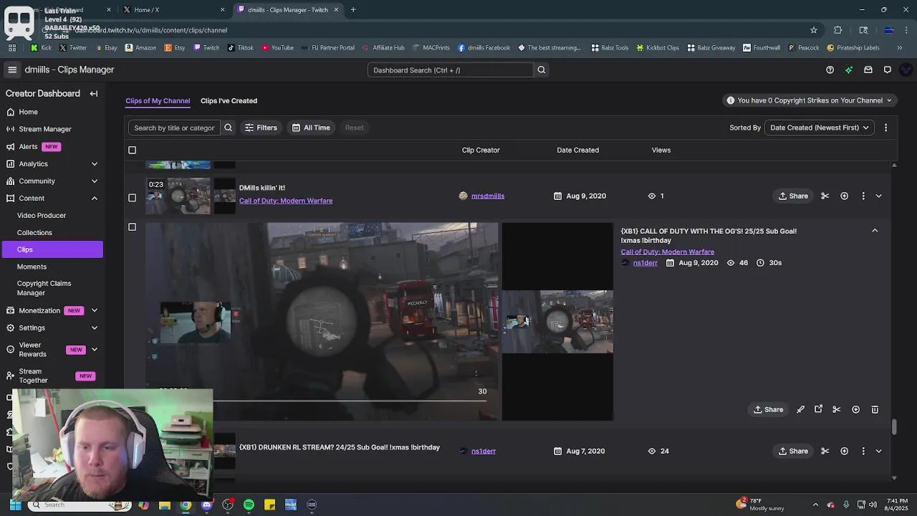The height and width of the screenshot is (516, 917).
Task: Collapse the expanded CALL OF DUTY clip
Action: tap(875, 231)
